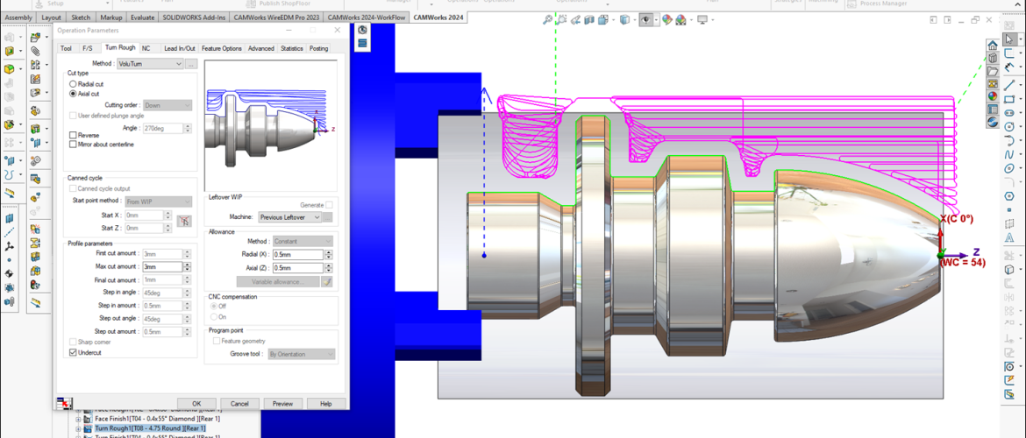Click the start point pick icon

[x=184, y=221]
